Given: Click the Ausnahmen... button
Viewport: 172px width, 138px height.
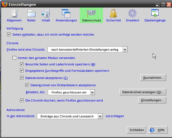Looking at the screenshot, I should click(153, 78).
